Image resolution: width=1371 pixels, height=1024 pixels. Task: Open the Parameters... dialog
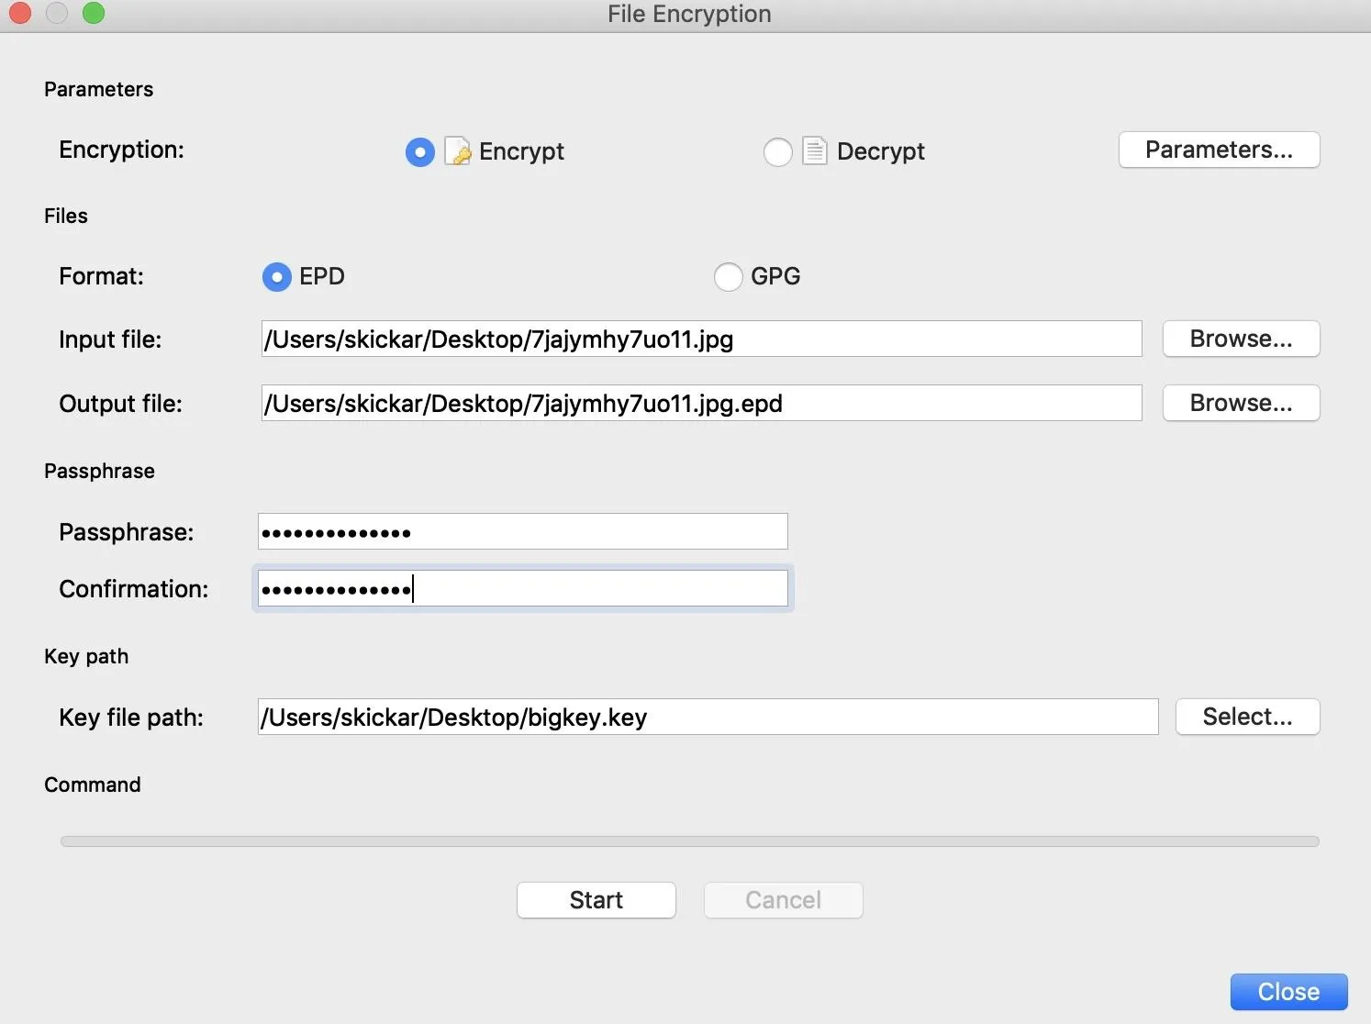tap(1219, 150)
